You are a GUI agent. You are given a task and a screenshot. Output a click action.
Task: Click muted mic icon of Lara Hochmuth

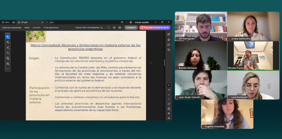(x=229, y=97)
